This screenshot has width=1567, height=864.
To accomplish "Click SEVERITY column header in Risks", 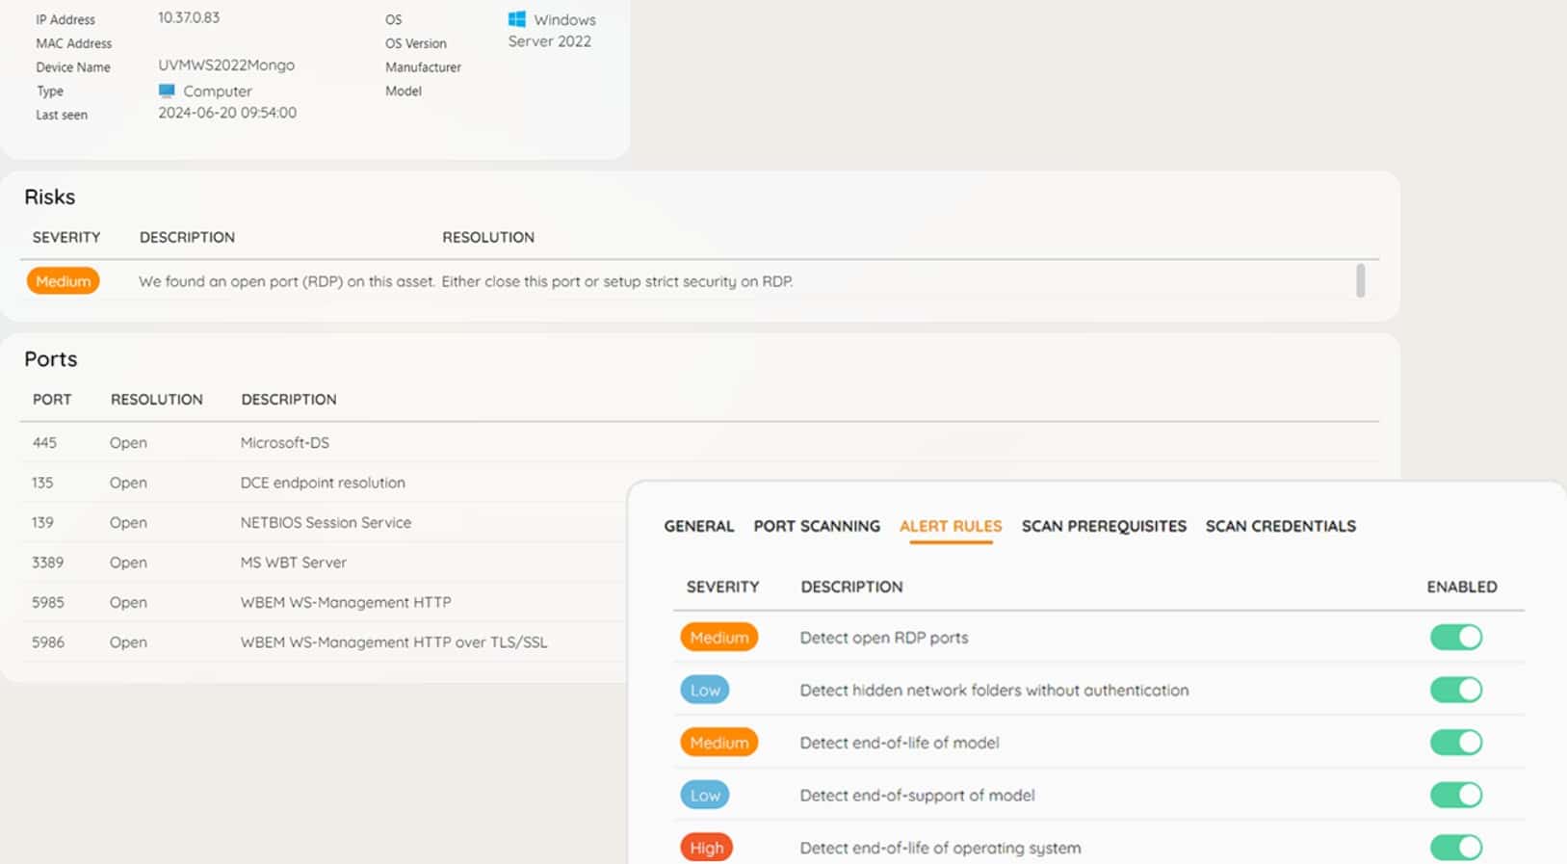I will point(66,237).
